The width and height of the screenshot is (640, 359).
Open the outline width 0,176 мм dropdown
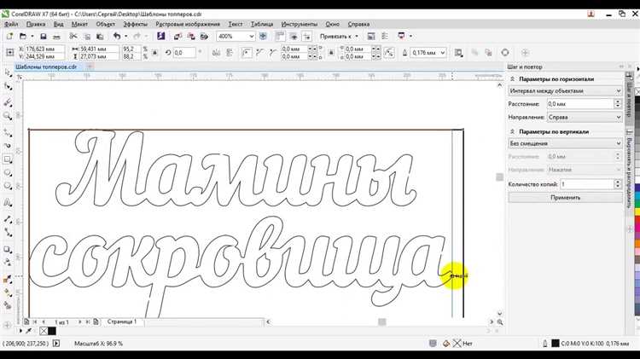pos(442,53)
